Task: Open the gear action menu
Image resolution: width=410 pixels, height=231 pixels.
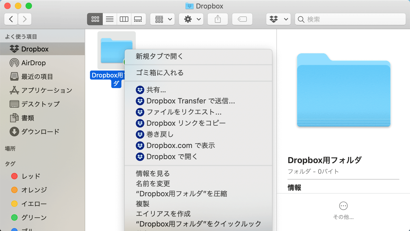Action: point(191,19)
